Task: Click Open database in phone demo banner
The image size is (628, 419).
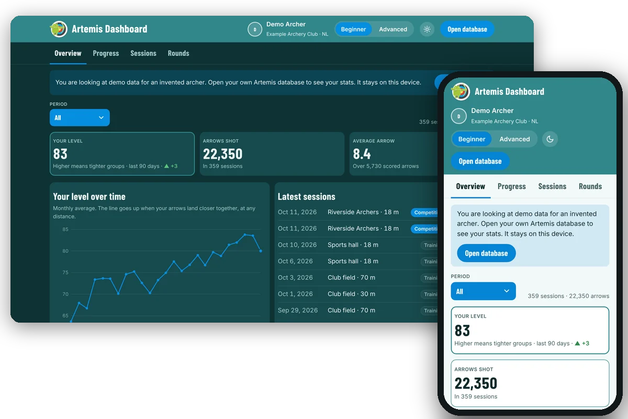Action: pyautogui.click(x=486, y=253)
